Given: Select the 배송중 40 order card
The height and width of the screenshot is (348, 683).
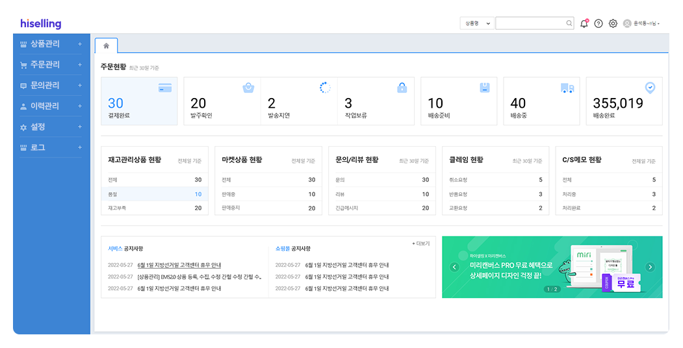Looking at the screenshot, I should 541,101.
